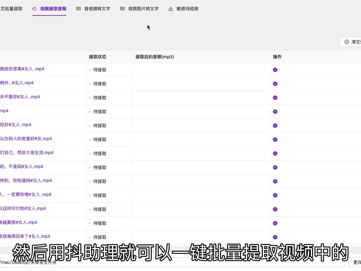361x271 pixels.
Task: Remove the 认为别人的老婆好#女.mp4 row
Action: [275, 140]
